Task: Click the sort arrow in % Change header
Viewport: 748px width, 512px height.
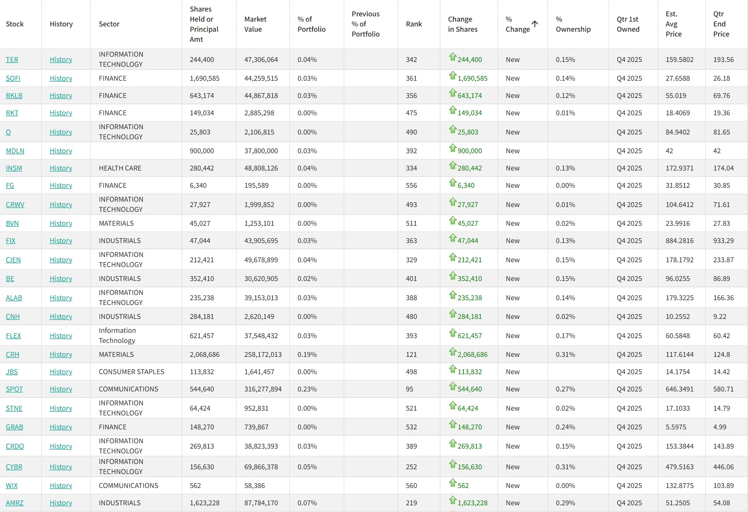Action: click(535, 24)
